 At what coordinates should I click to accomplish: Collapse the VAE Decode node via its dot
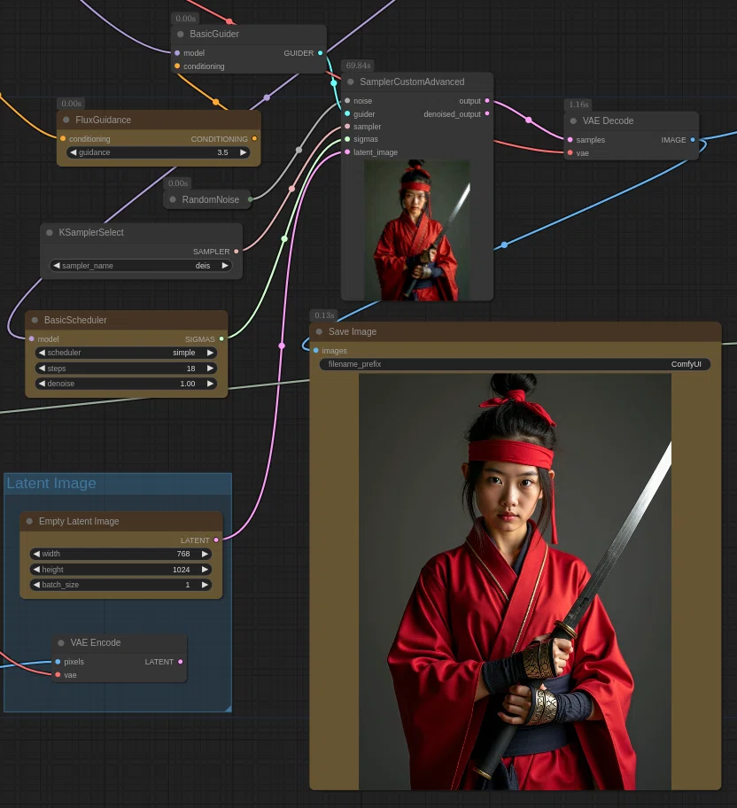573,121
